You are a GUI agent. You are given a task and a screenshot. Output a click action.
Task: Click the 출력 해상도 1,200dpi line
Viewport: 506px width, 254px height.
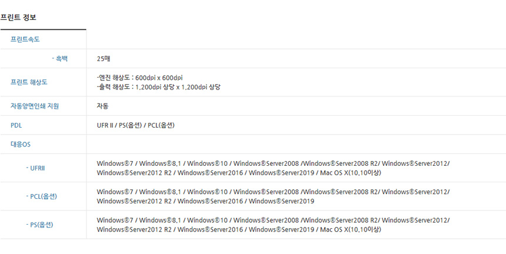(x=158, y=87)
